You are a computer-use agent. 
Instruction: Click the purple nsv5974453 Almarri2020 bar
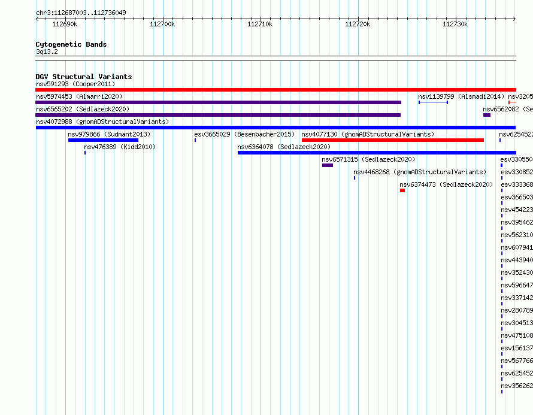point(218,102)
